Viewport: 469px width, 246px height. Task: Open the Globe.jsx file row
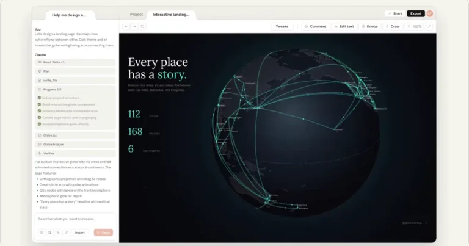(75, 136)
